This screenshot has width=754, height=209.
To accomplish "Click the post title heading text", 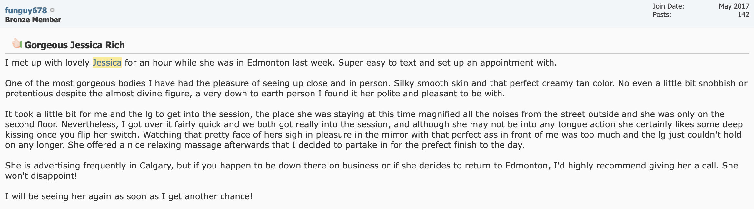I will (x=74, y=45).
